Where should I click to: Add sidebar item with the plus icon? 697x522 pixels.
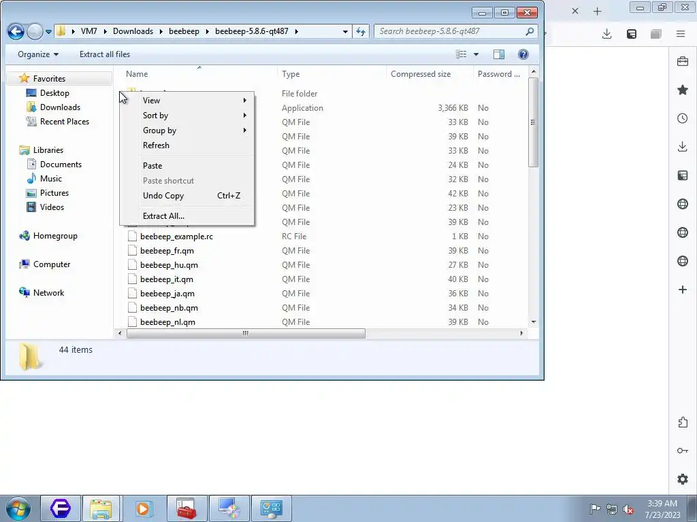coord(683,290)
